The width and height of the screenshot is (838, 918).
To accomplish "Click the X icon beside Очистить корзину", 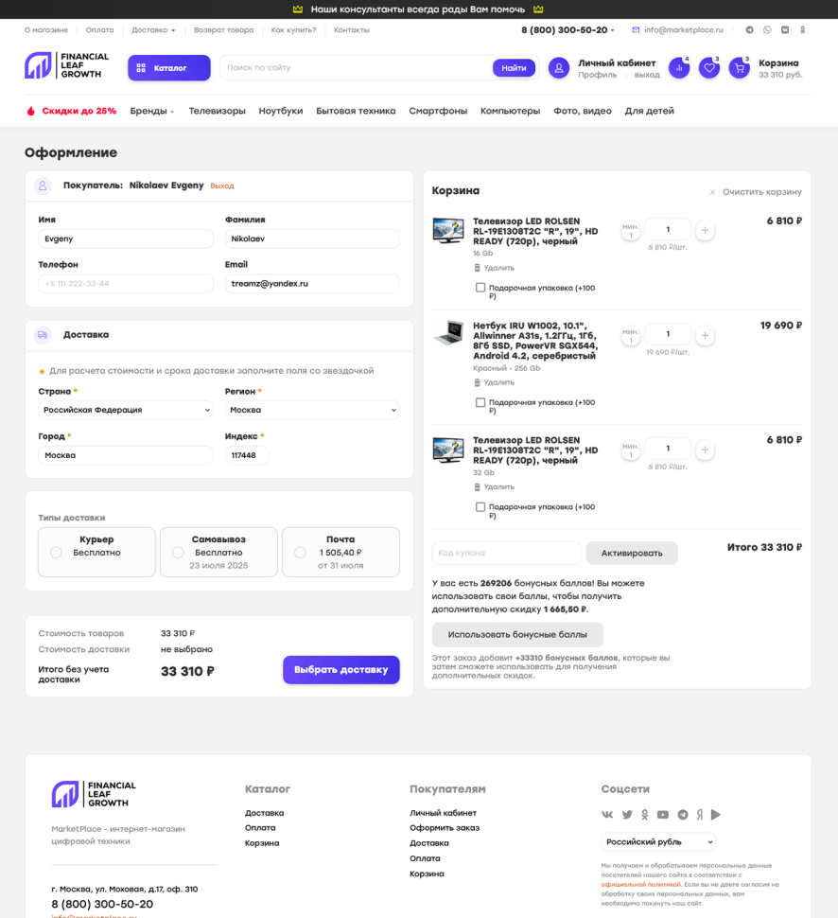I will pos(712,192).
